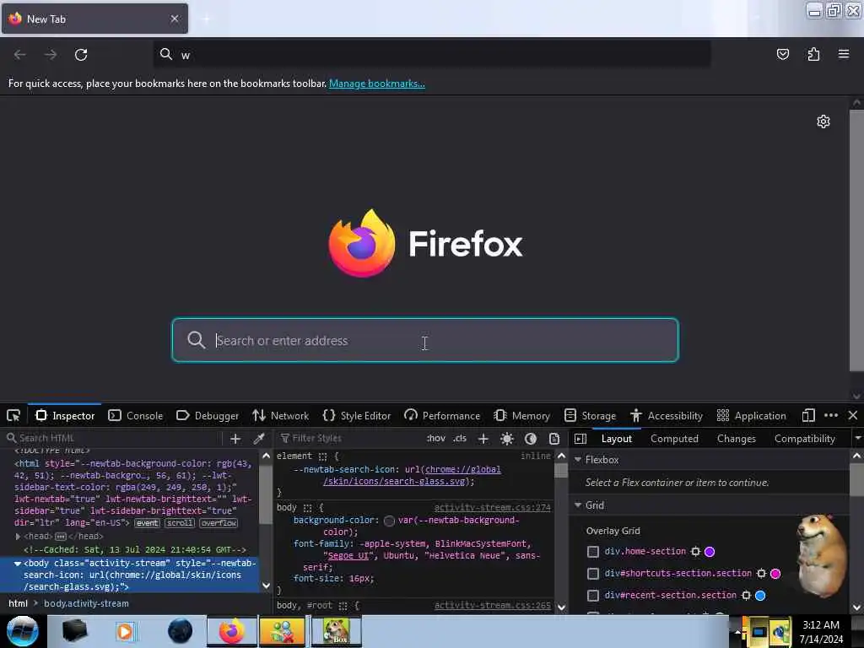Highlight div.home-section grid target icon
The height and width of the screenshot is (648, 864).
(695, 552)
